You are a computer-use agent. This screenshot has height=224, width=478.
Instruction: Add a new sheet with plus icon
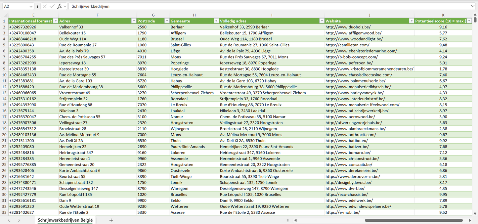111,220
